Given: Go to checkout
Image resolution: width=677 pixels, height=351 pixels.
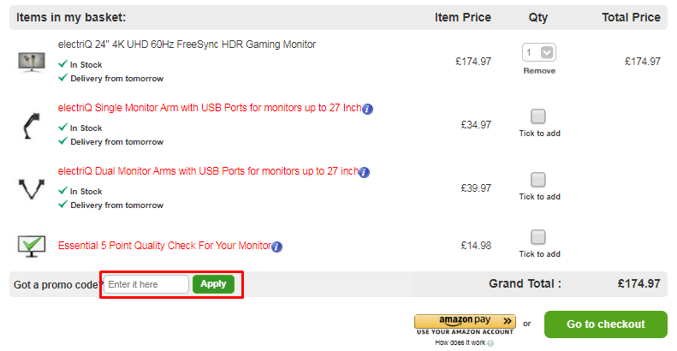Looking at the screenshot, I should coord(606,324).
